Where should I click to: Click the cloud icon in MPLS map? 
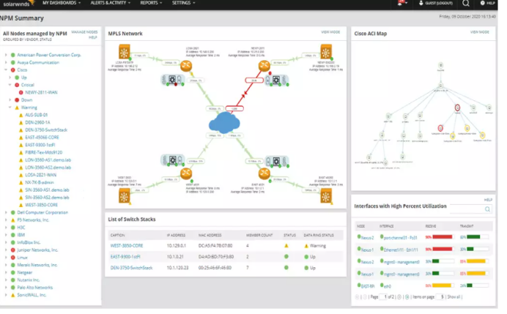click(224, 123)
